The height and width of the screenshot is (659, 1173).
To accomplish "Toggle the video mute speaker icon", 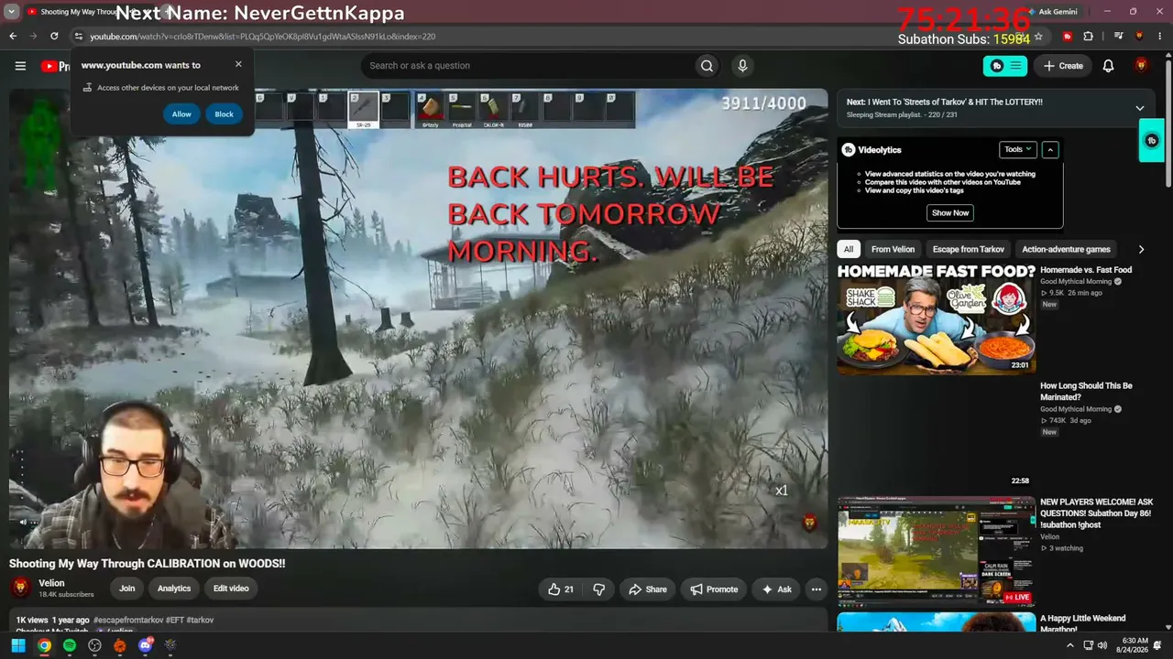I will (24, 523).
